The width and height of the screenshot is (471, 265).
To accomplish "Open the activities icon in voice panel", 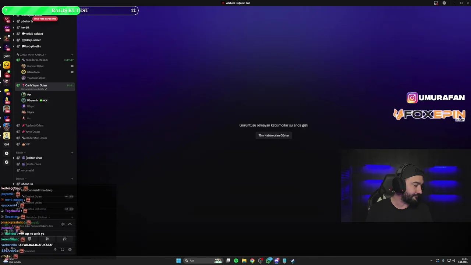I will click(47, 239).
